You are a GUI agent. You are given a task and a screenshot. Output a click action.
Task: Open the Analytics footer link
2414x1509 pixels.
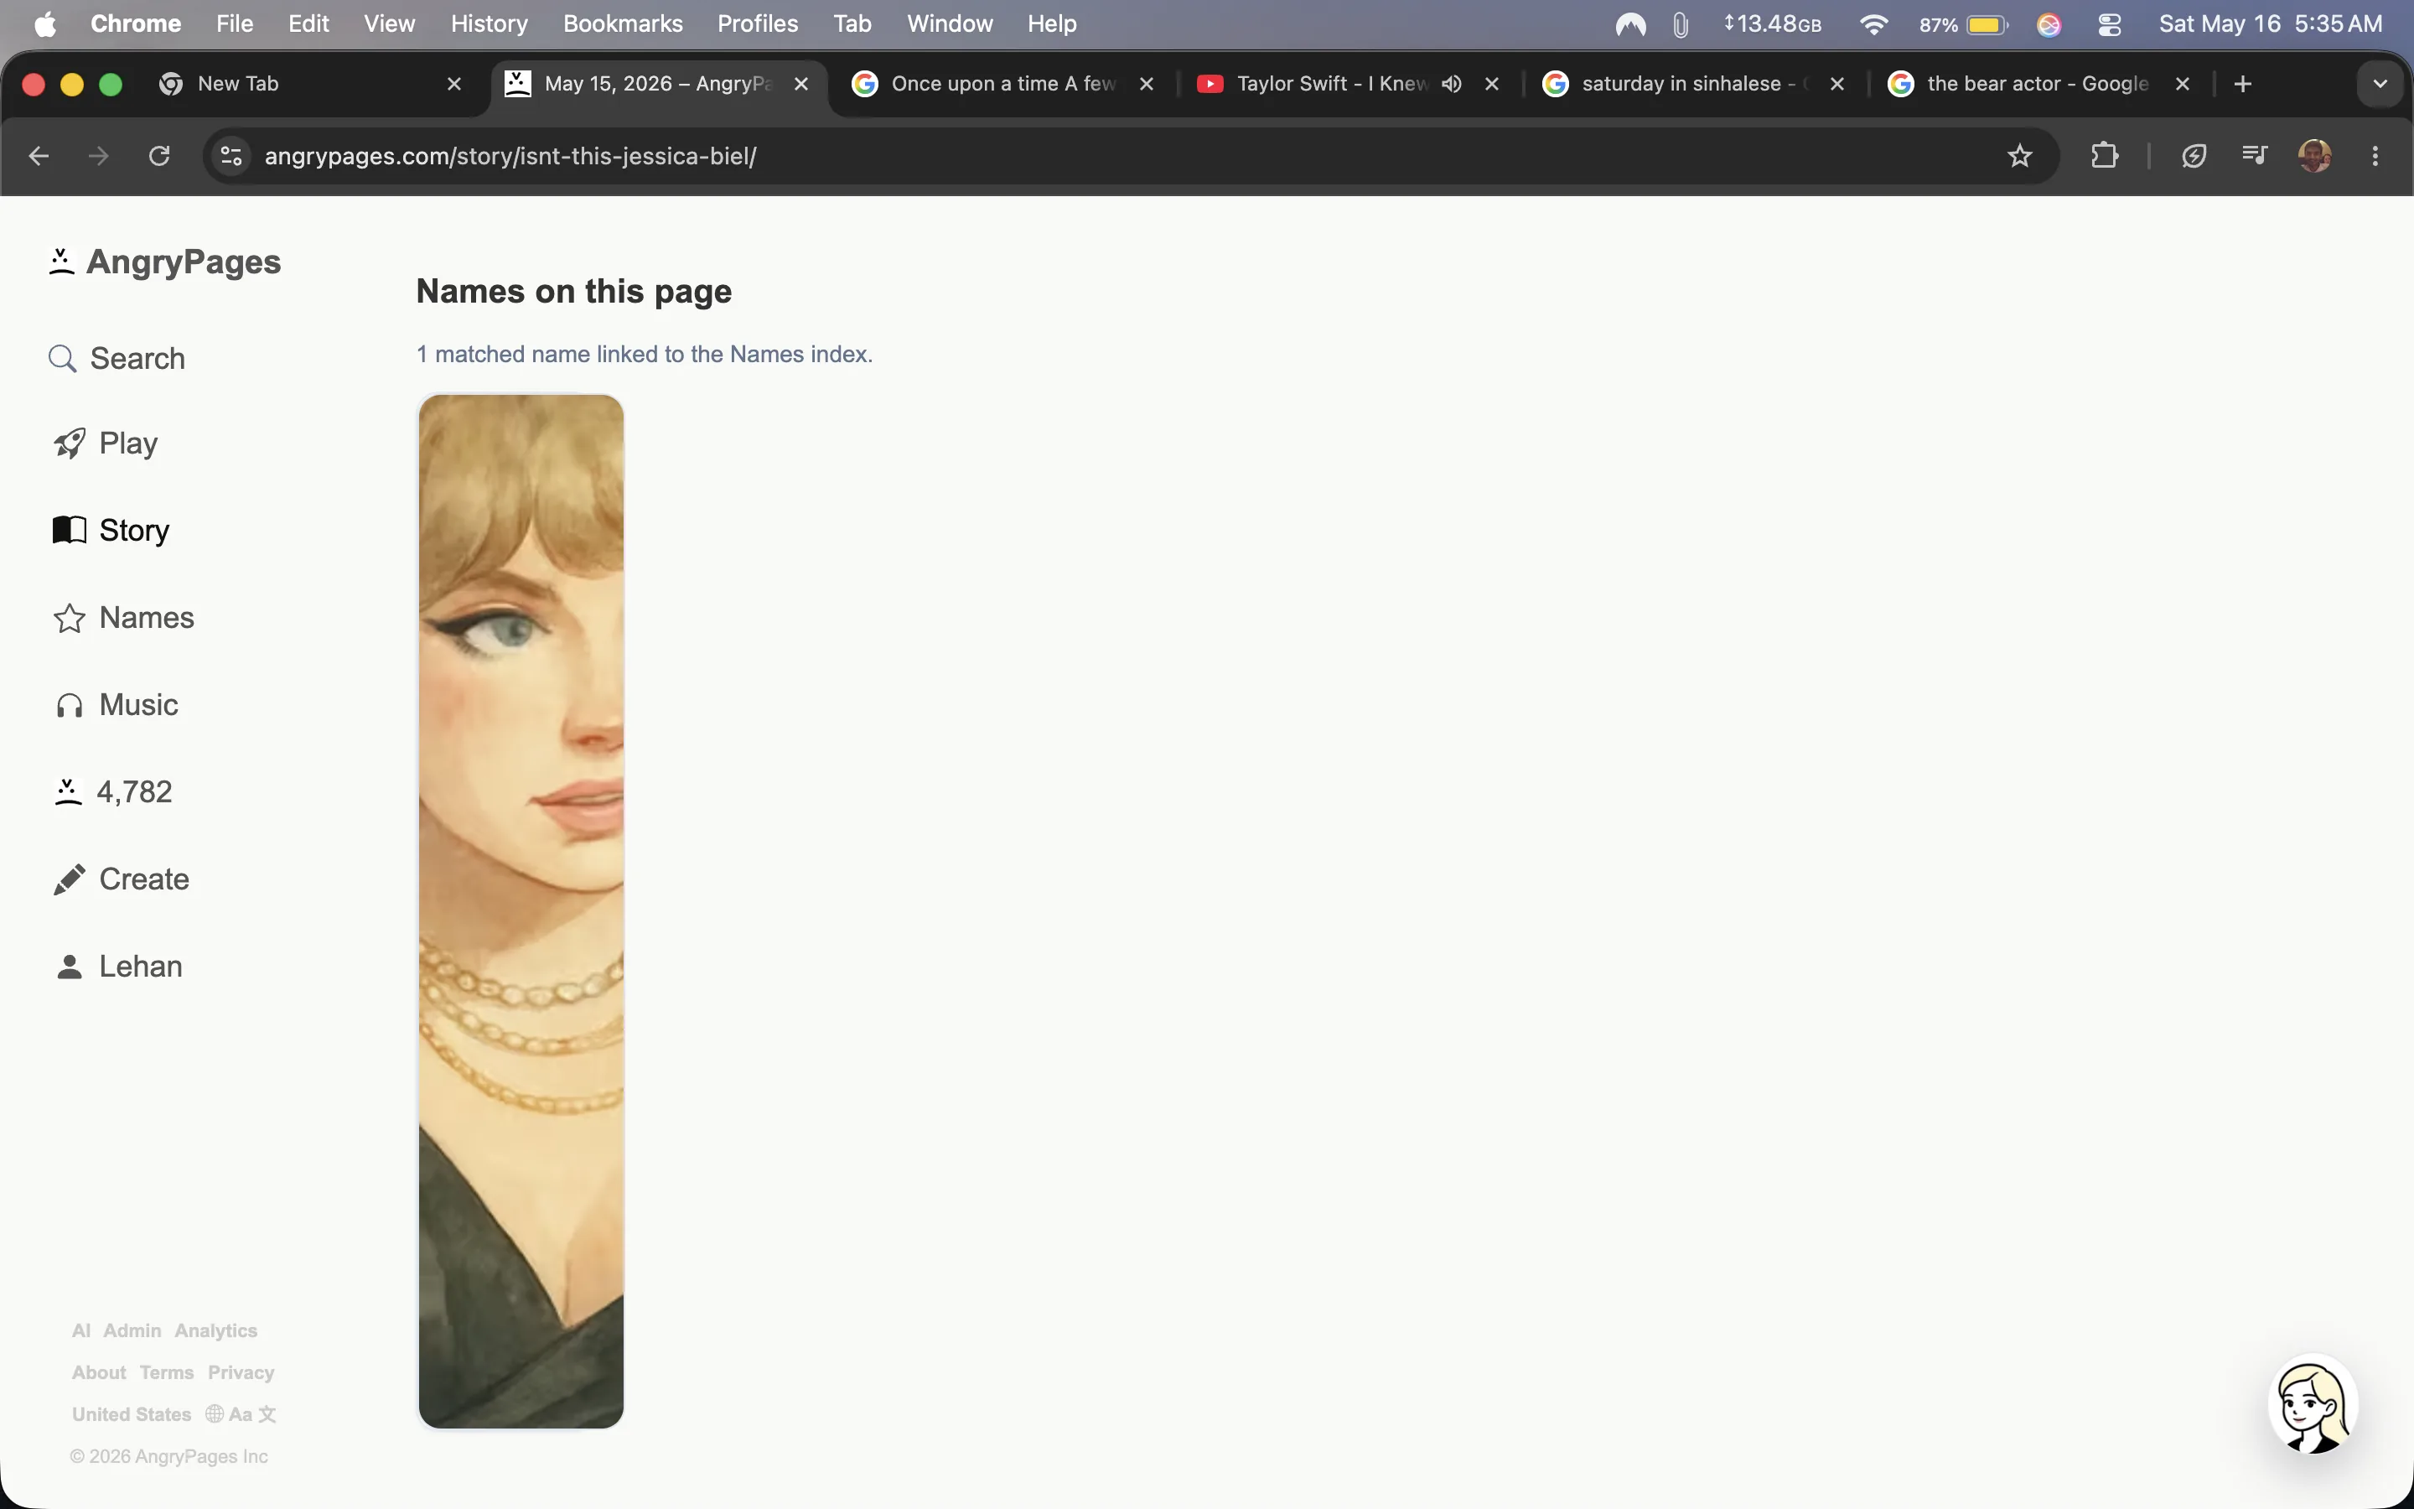click(x=215, y=1330)
